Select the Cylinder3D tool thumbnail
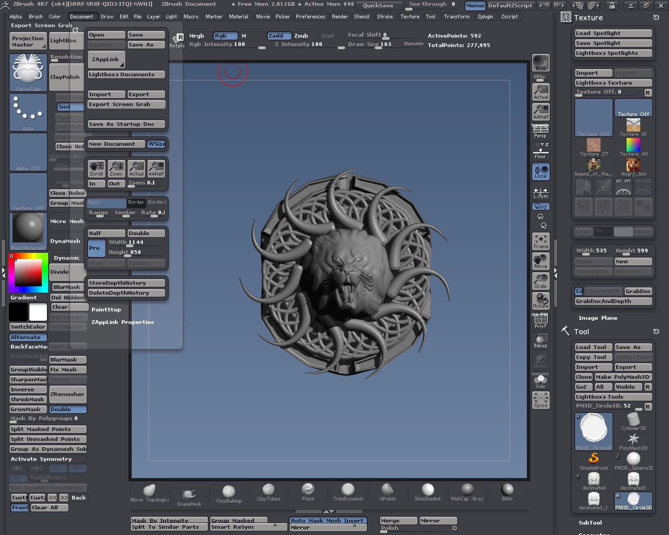This screenshot has height=535, width=669. (633, 422)
